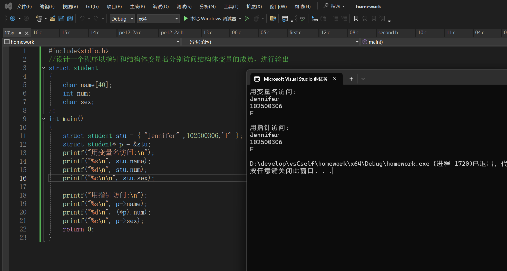Expand the debugger target dropdown arrow
This screenshot has height=271, width=507.
pyautogui.click(x=240, y=19)
